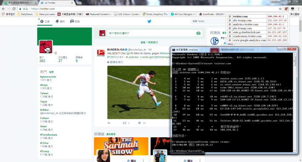Select the www.google-analytics.com row
Image resolution: width=302 pixels, height=162 pixels.
click(258, 40)
